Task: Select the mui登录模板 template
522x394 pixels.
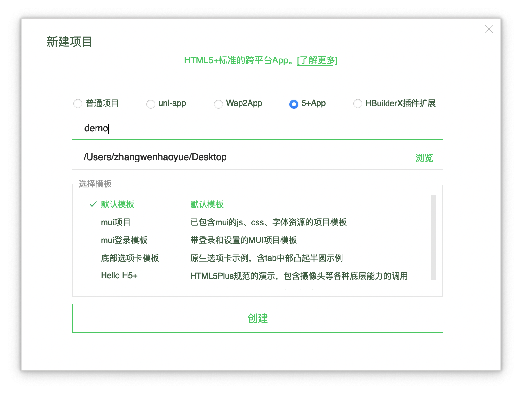Action: (124, 240)
